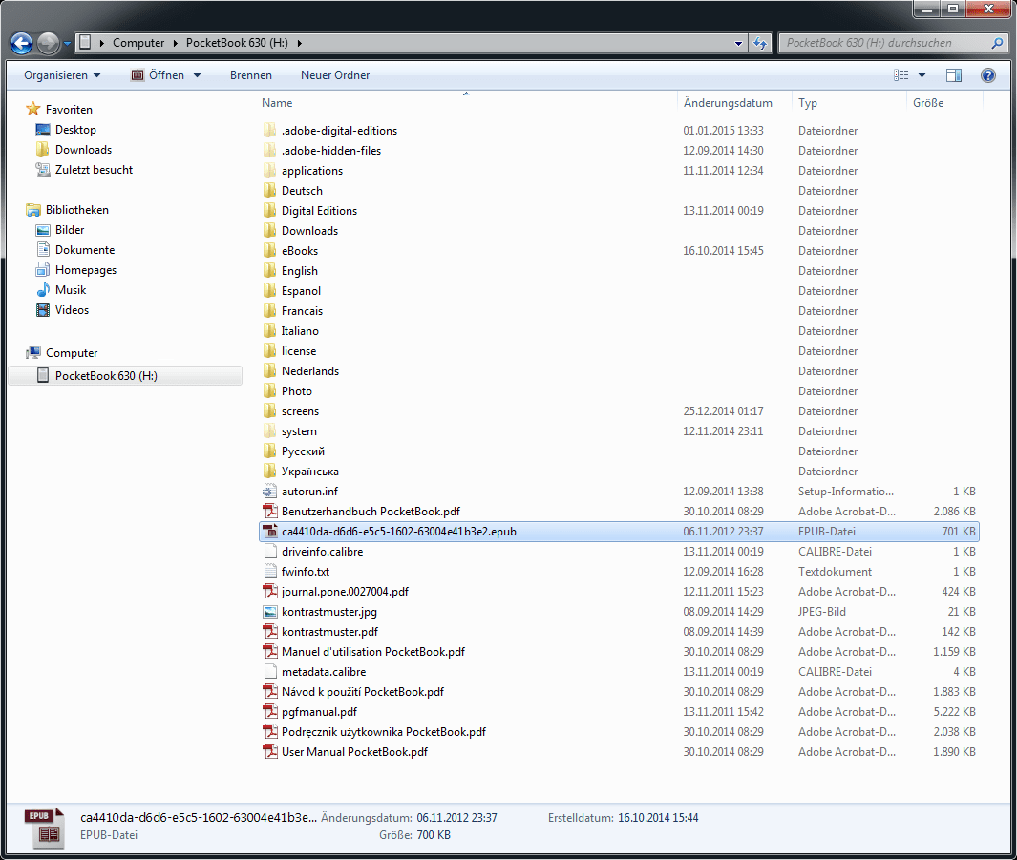Select the kontrastmuster.pdf file icon
The height and width of the screenshot is (860, 1017).
[270, 632]
